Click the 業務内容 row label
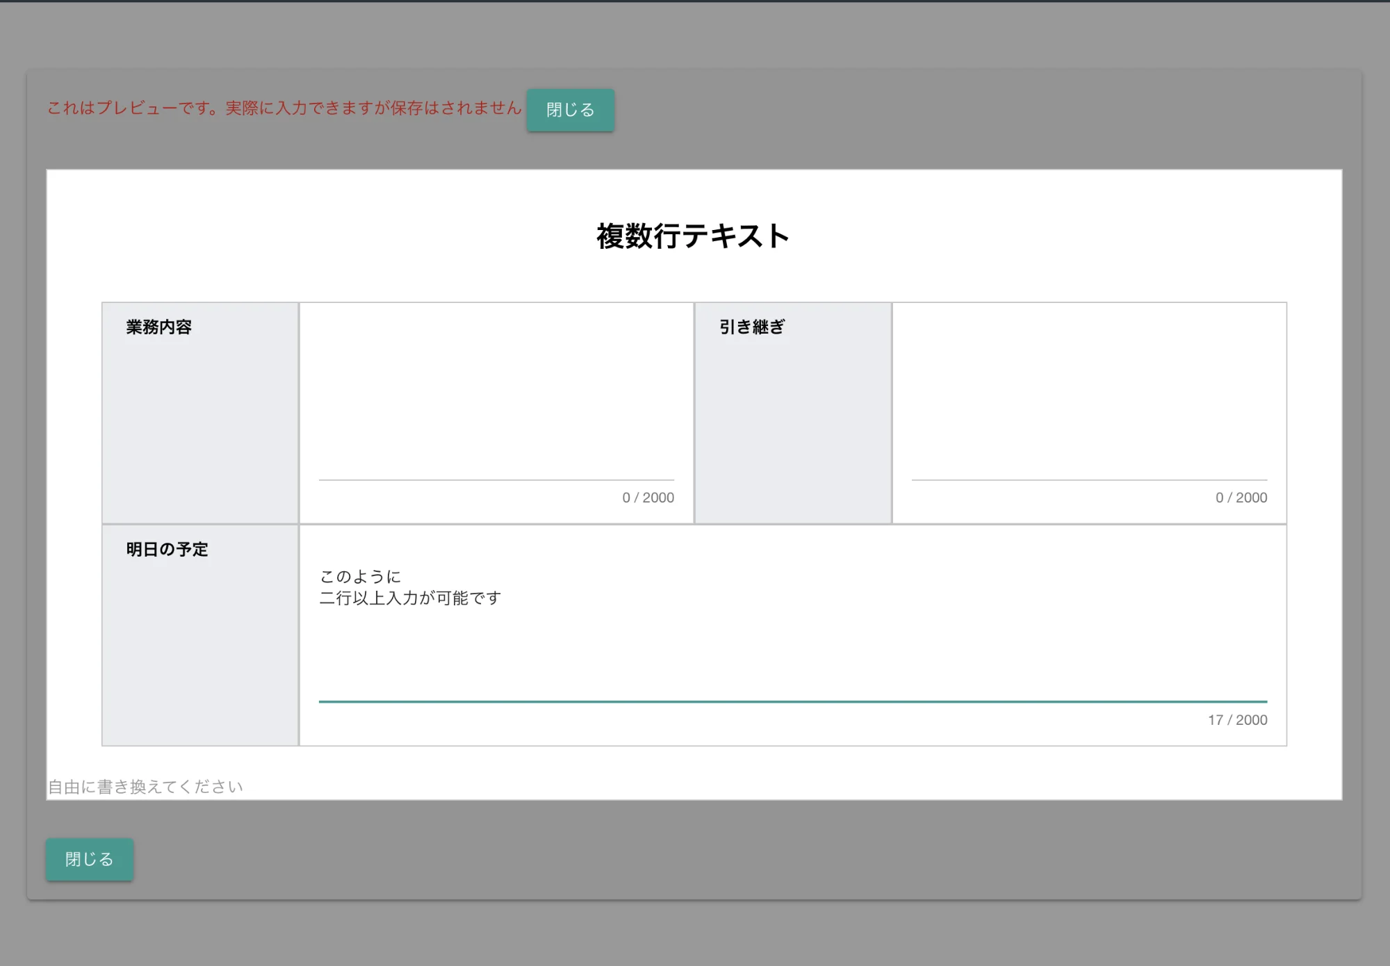The width and height of the screenshot is (1390, 966). pyautogui.click(x=158, y=327)
